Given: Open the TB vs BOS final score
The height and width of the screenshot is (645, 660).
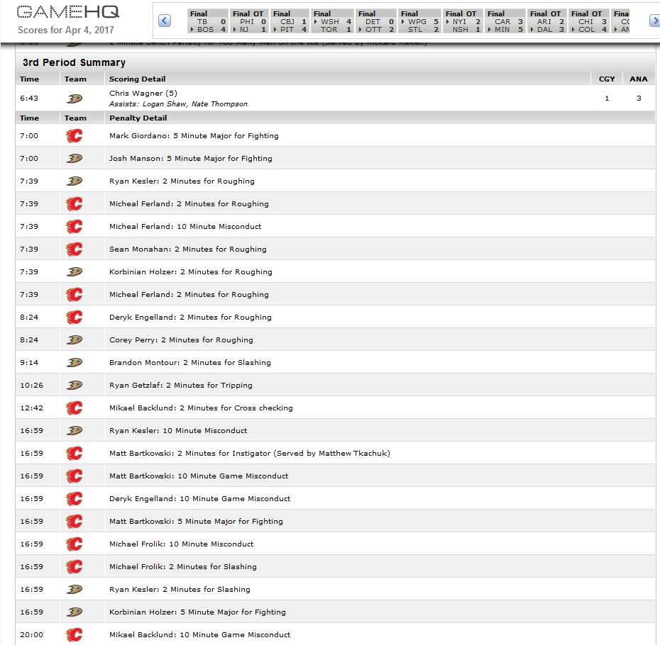Looking at the screenshot, I should (x=208, y=22).
